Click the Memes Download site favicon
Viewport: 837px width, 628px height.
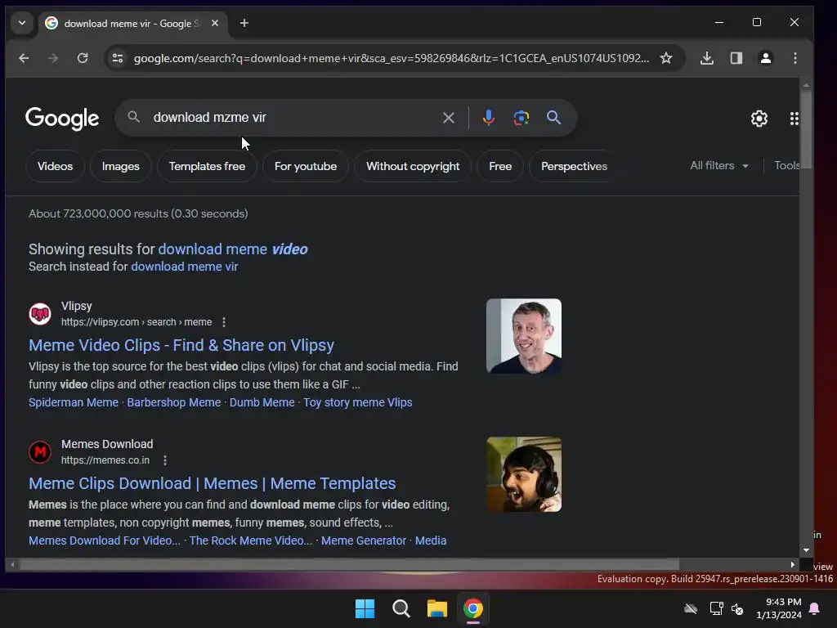coord(40,451)
